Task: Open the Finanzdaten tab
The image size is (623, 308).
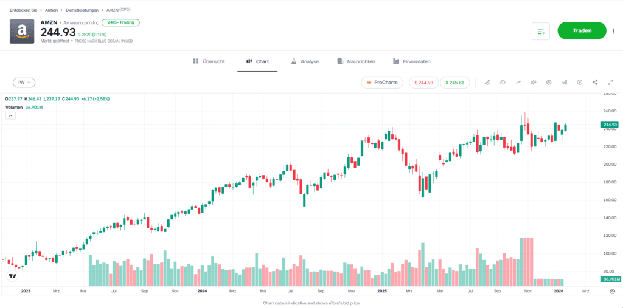Action: tap(412, 61)
